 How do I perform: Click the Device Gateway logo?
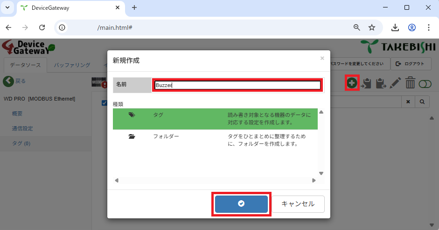[28, 47]
